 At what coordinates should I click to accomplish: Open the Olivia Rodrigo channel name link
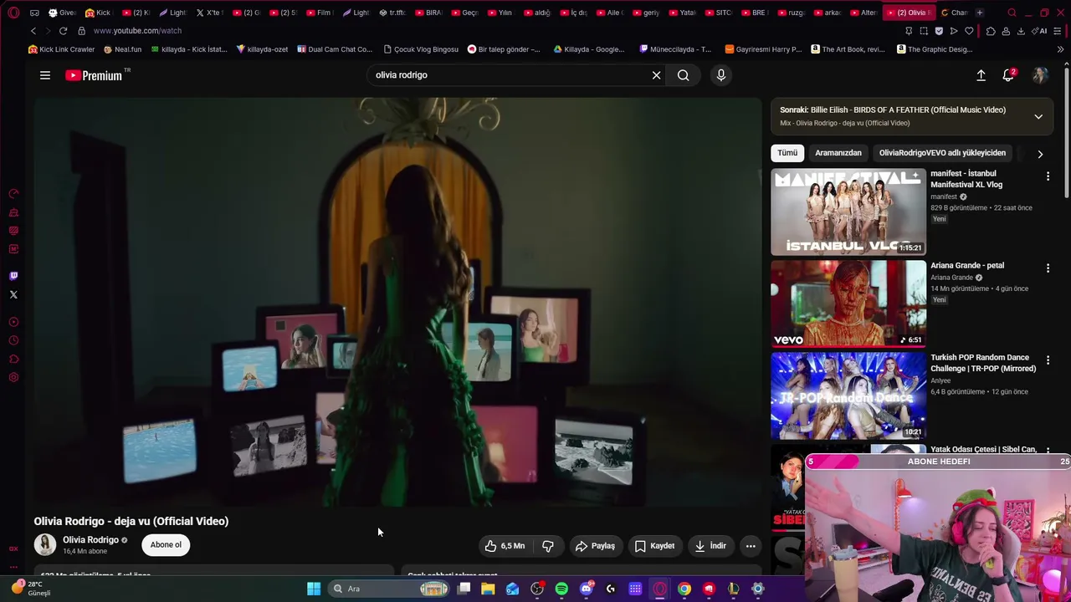pyautogui.click(x=90, y=540)
